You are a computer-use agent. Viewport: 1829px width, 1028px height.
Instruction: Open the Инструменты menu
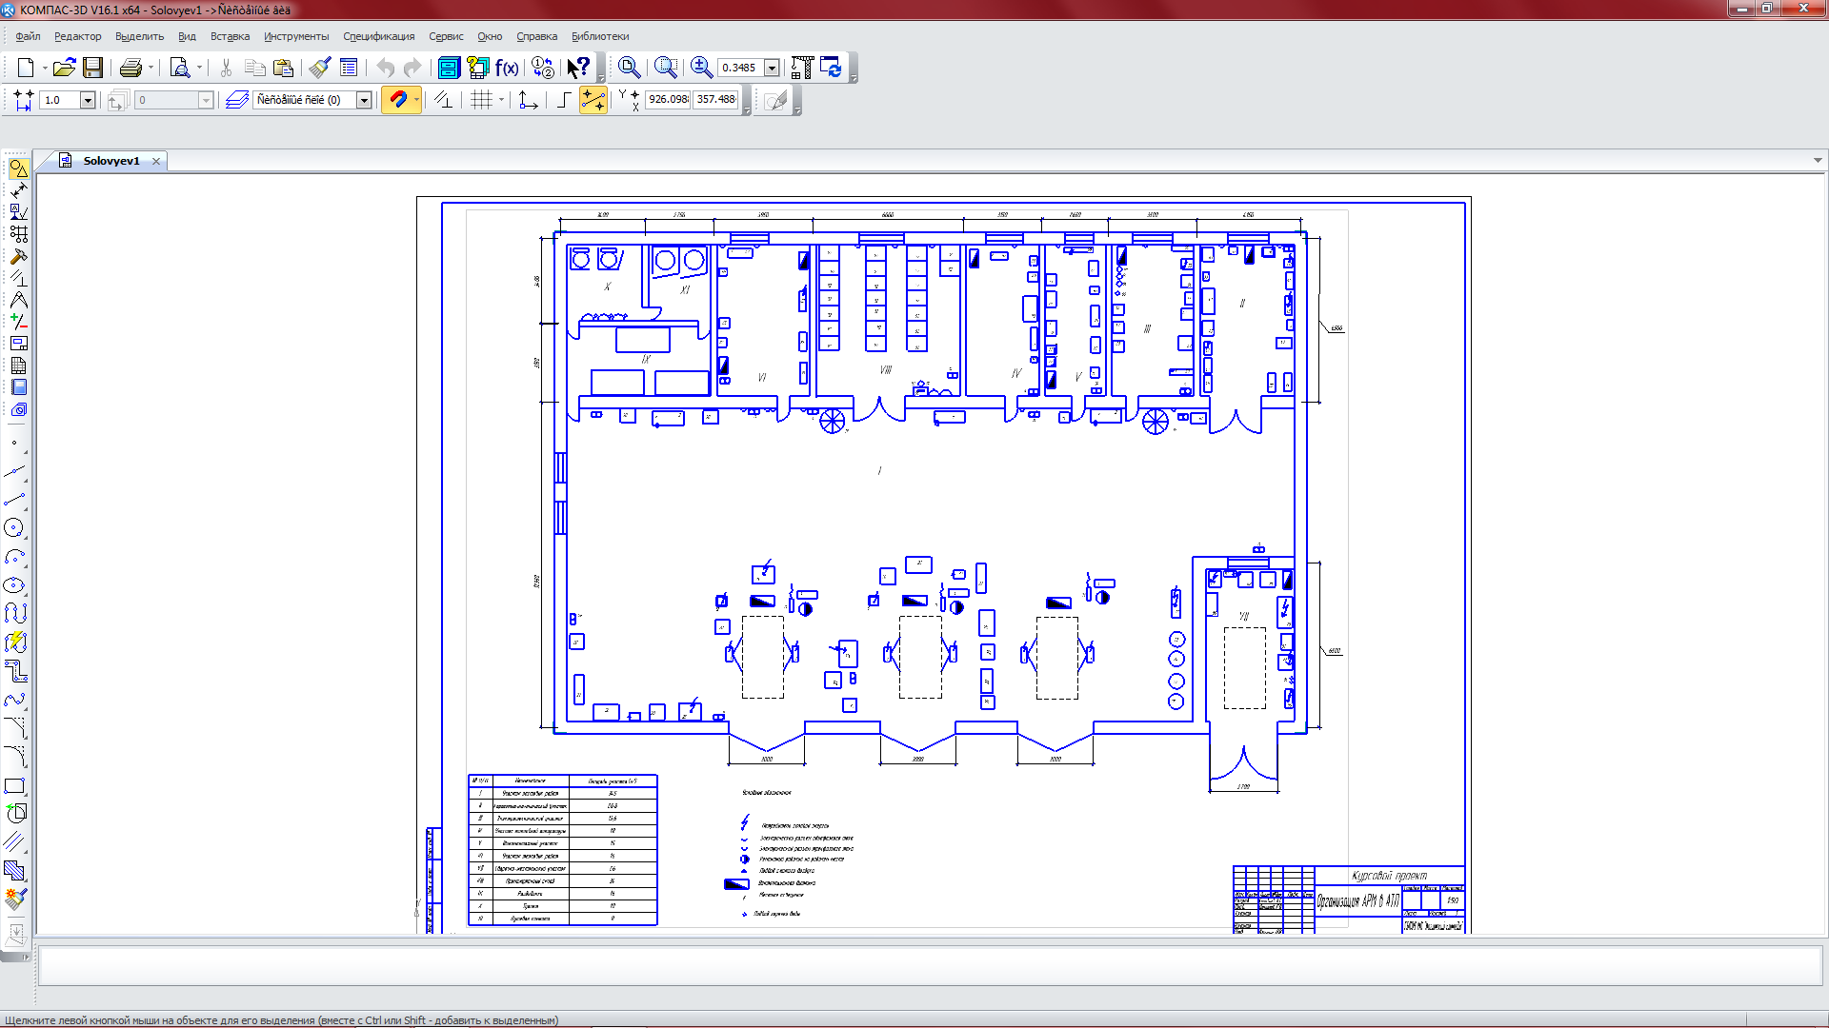296,36
